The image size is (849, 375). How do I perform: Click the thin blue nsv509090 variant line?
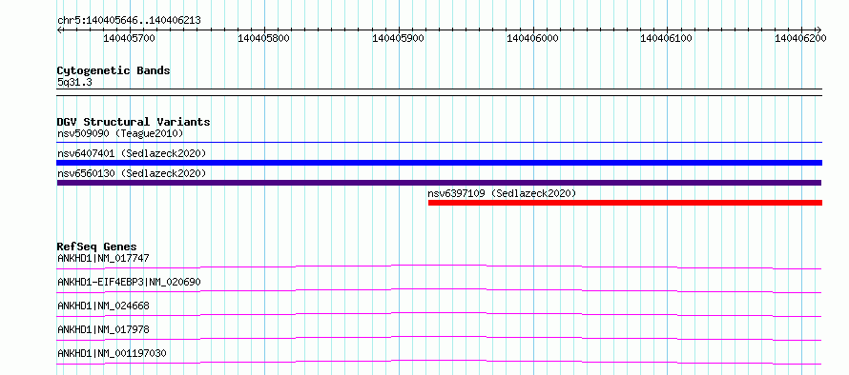439,143
